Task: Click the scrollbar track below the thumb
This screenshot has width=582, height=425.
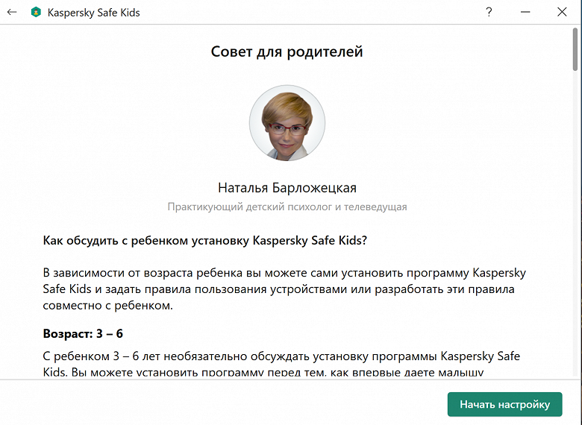Action: coord(575,222)
